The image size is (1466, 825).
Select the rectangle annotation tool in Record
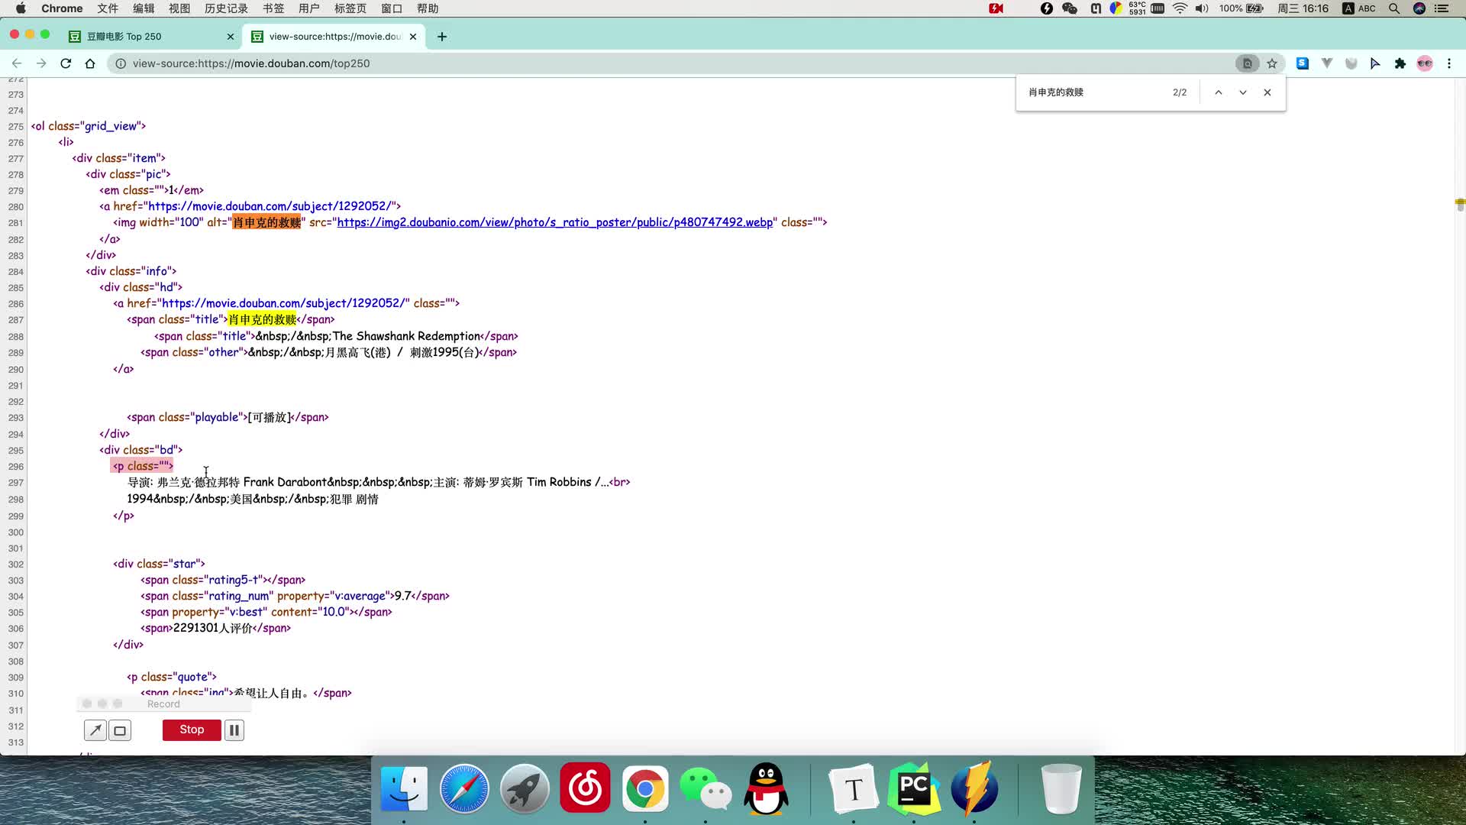click(120, 730)
